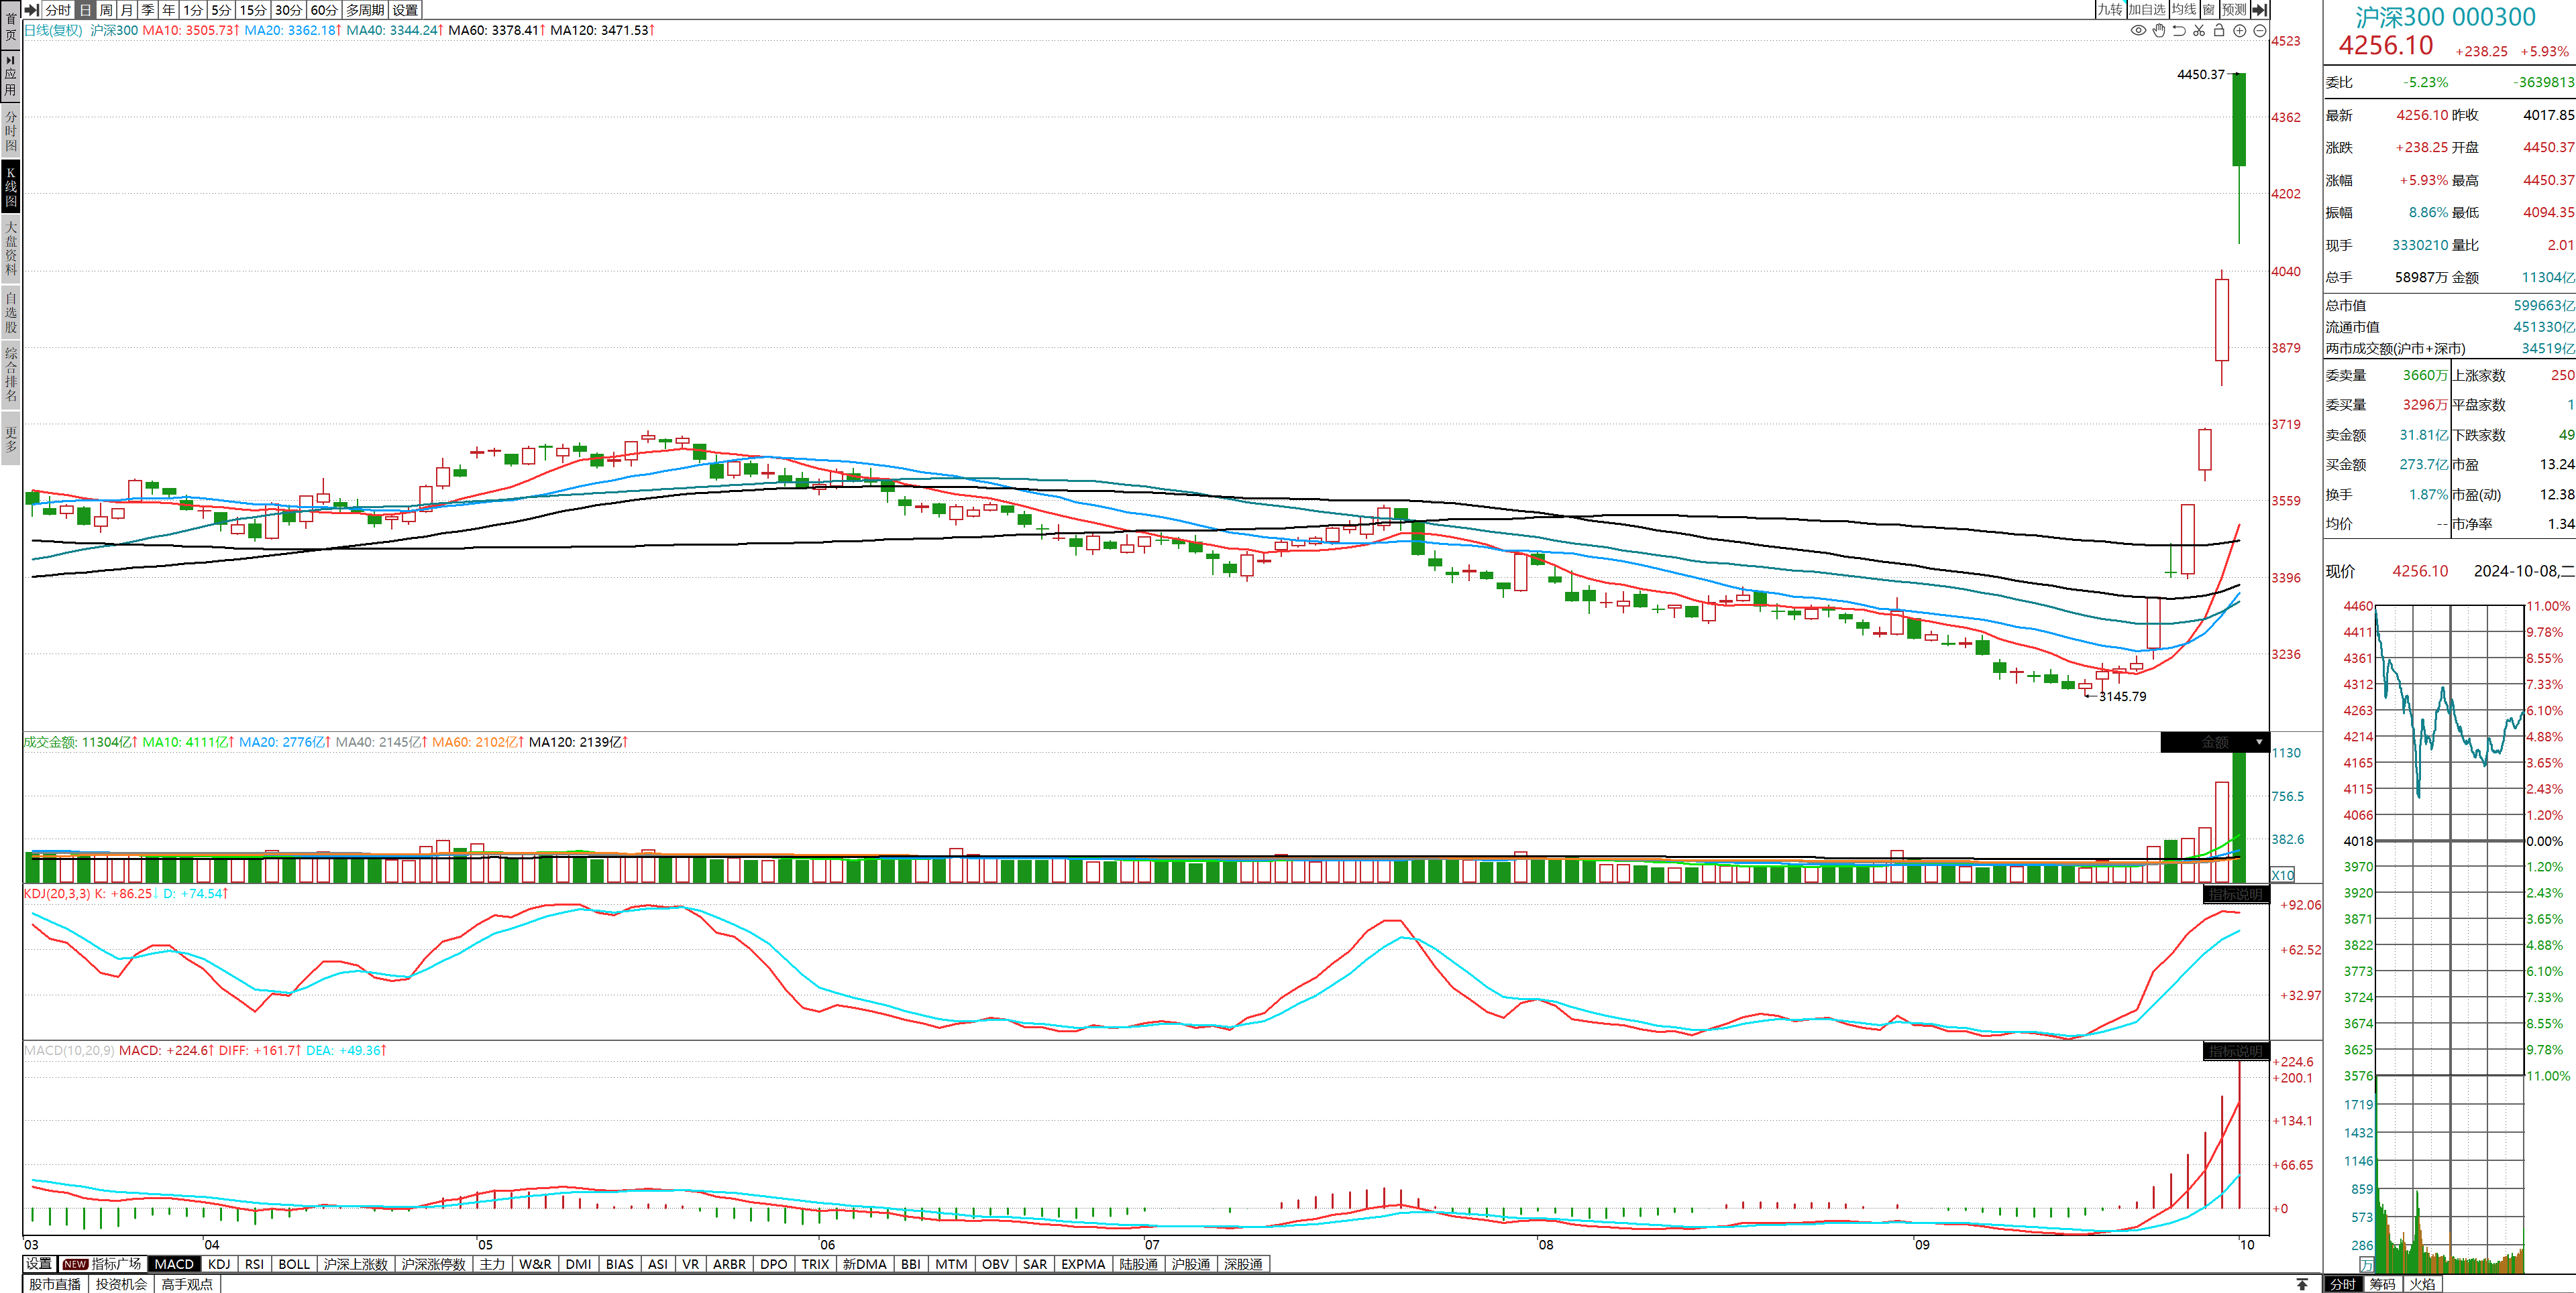
Task: Open 多周期 multi-period view
Action: [x=365, y=9]
